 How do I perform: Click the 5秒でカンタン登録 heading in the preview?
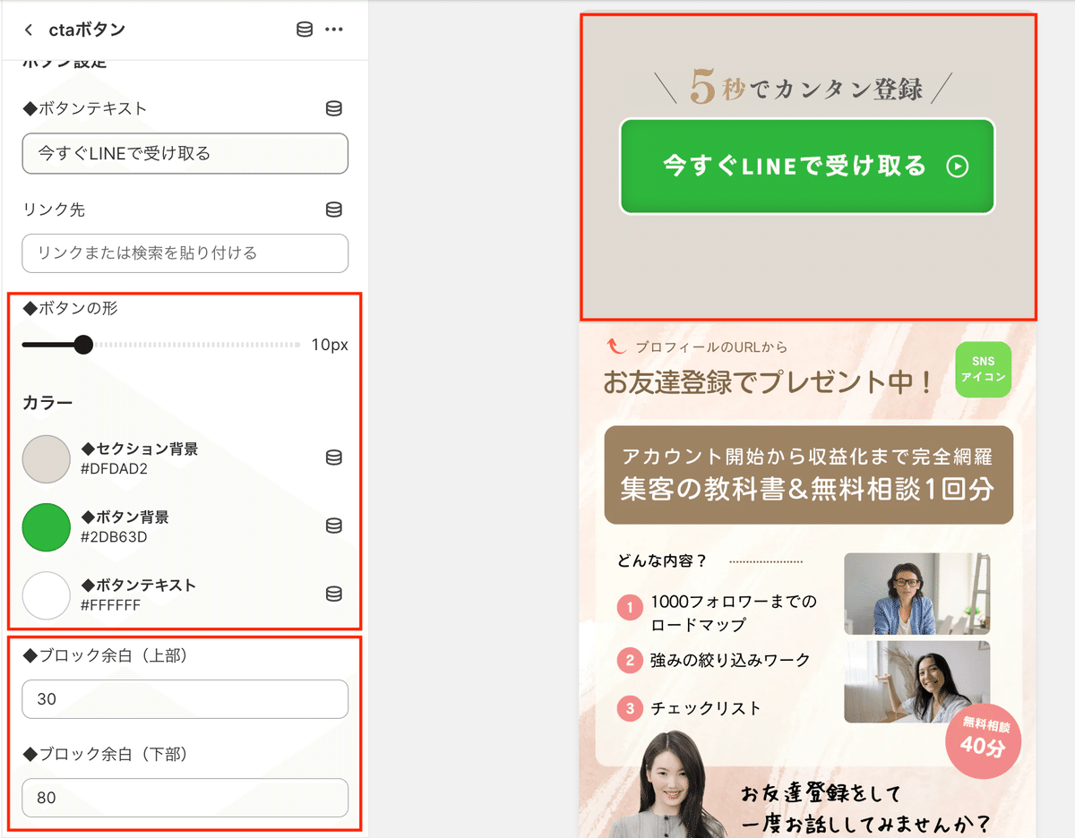(x=804, y=87)
